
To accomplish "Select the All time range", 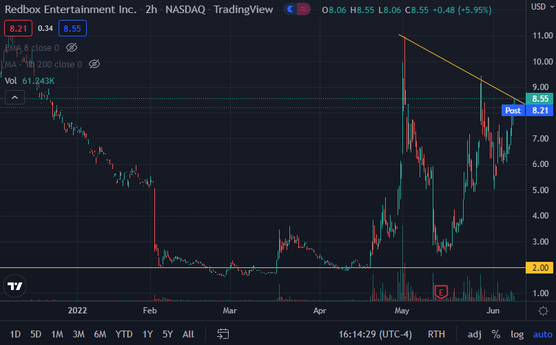I will point(188,334).
